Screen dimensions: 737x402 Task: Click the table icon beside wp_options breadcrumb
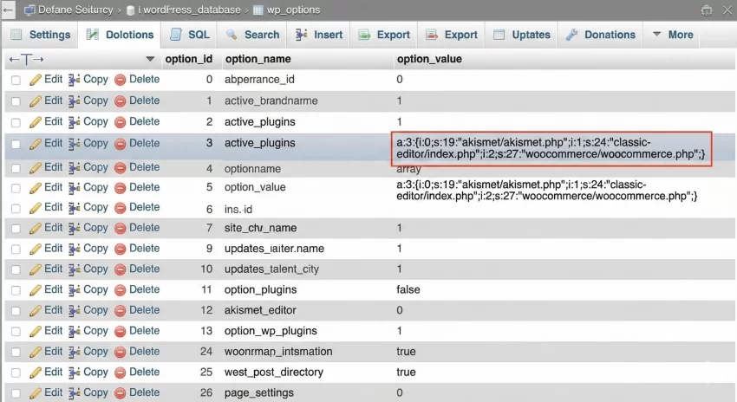[258, 10]
